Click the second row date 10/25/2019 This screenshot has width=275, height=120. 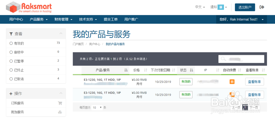pos(163,95)
